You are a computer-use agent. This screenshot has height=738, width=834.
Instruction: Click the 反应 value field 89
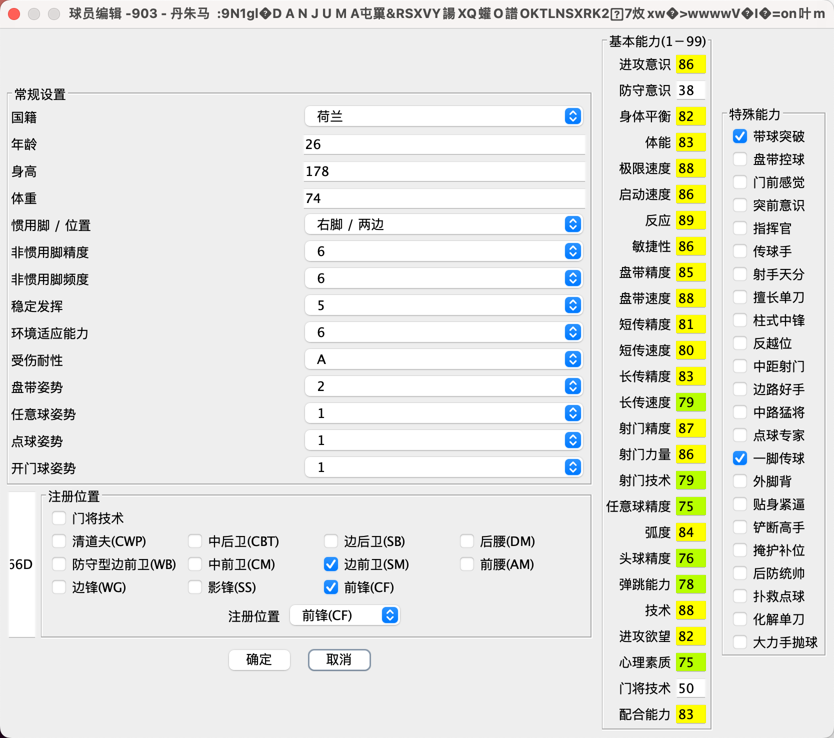click(690, 220)
